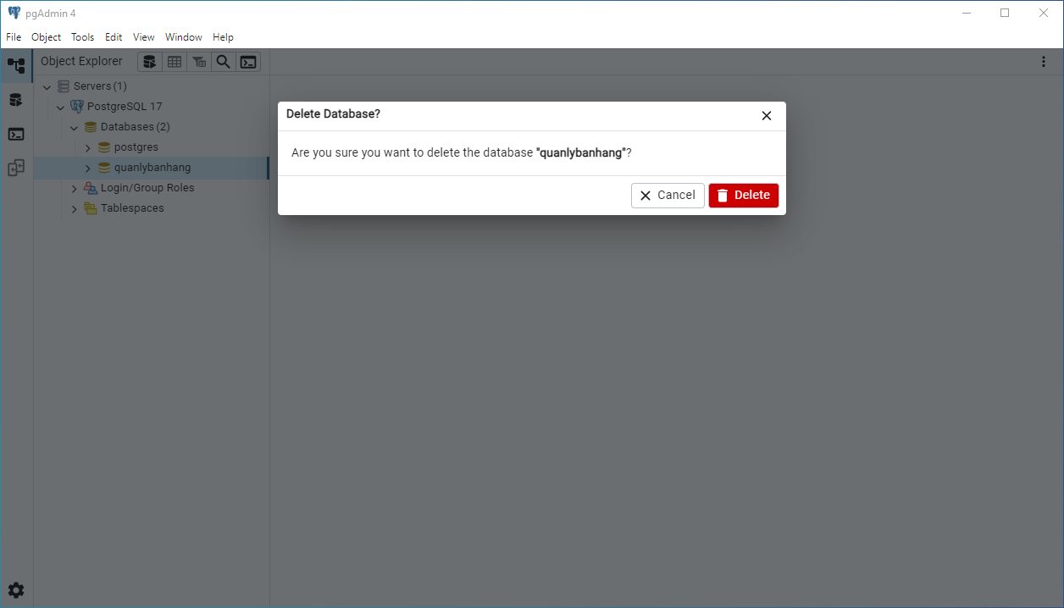
Task: Open Search Objects magnifier icon
Action: click(223, 62)
